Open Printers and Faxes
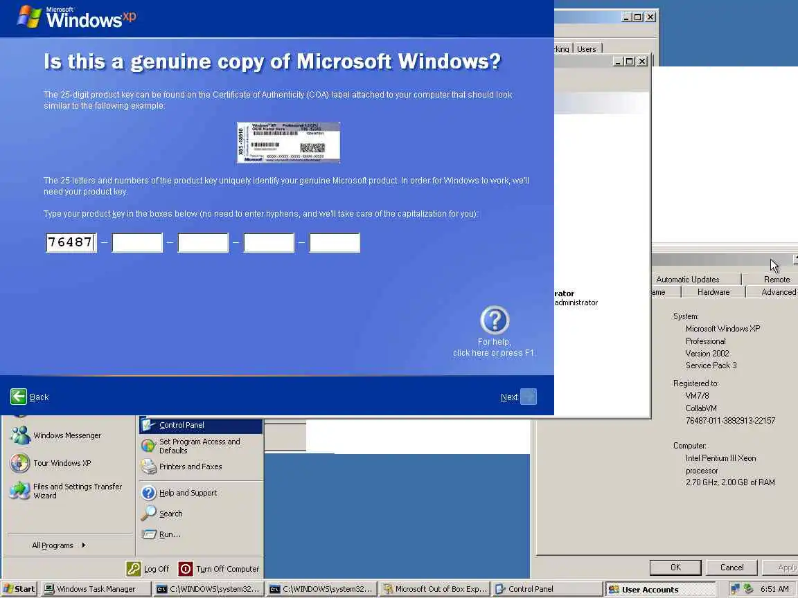 tap(201, 466)
